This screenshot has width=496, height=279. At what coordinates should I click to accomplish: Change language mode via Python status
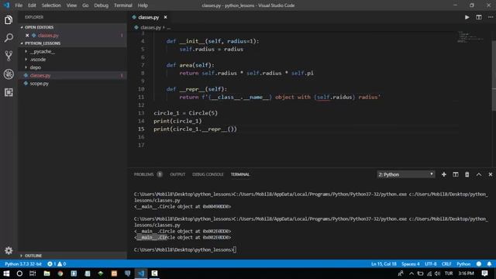click(463, 263)
